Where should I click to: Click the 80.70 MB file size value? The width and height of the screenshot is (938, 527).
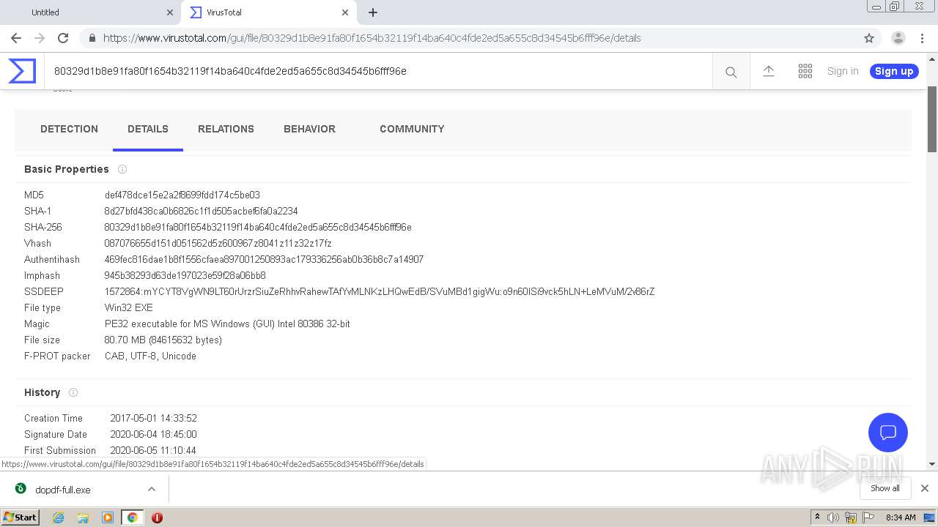pyautogui.click(x=163, y=340)
